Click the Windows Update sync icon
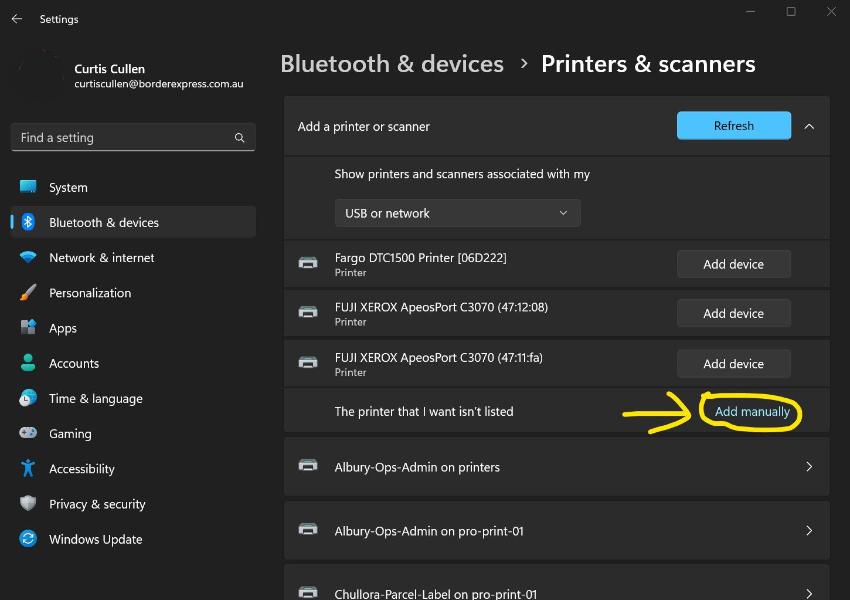Viewport: 850px width, 600px height. coord(28,538)
